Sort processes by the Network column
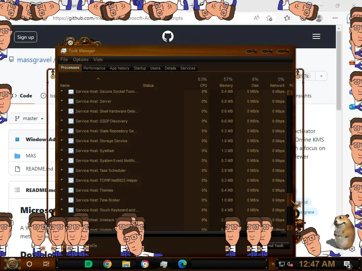The image size is (362, 271). coord(277,85)
